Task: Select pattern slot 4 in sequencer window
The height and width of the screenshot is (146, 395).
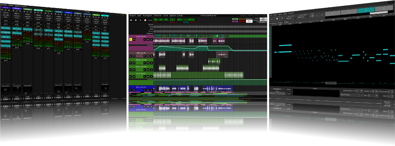Action: pos(385,9)
